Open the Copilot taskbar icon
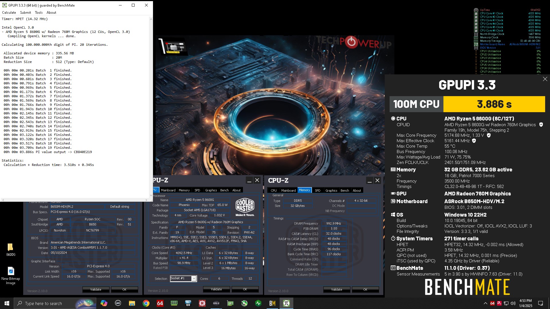This screenshot has height=309, width=550. 104,303
